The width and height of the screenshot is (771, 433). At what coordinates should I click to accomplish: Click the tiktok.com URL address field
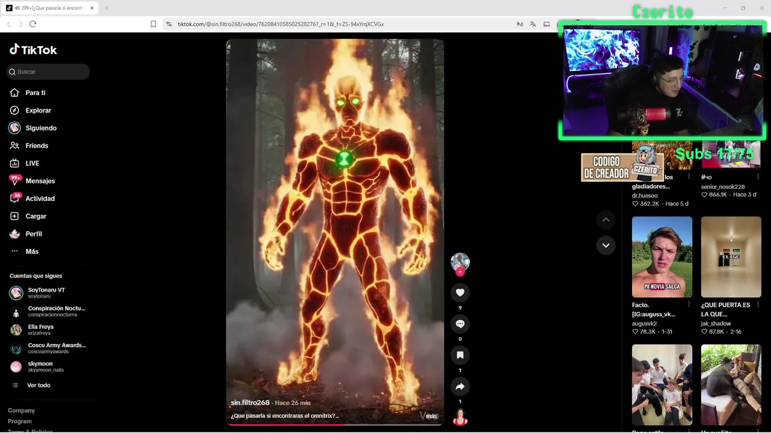pos(281,24)
